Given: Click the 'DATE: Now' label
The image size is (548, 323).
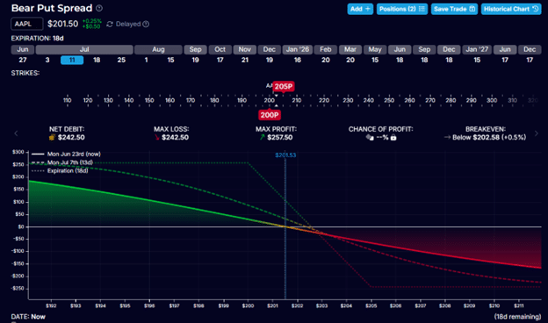Looking at the screenshot, I should click(28, 317).
